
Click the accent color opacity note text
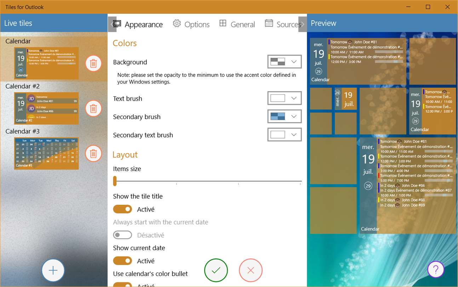pos(207,78)
